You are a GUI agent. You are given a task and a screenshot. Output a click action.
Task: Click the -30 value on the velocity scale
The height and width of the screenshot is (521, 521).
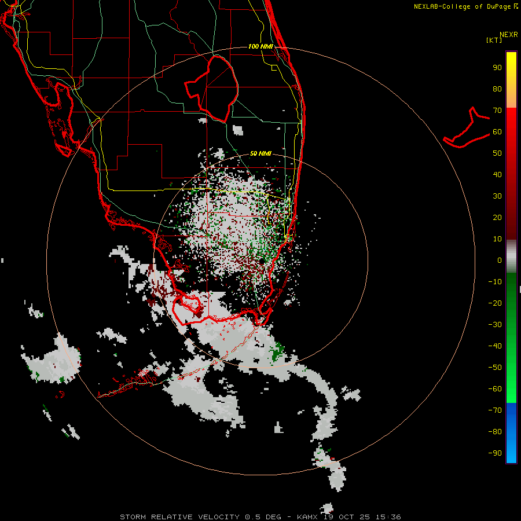tap(495, 325)
